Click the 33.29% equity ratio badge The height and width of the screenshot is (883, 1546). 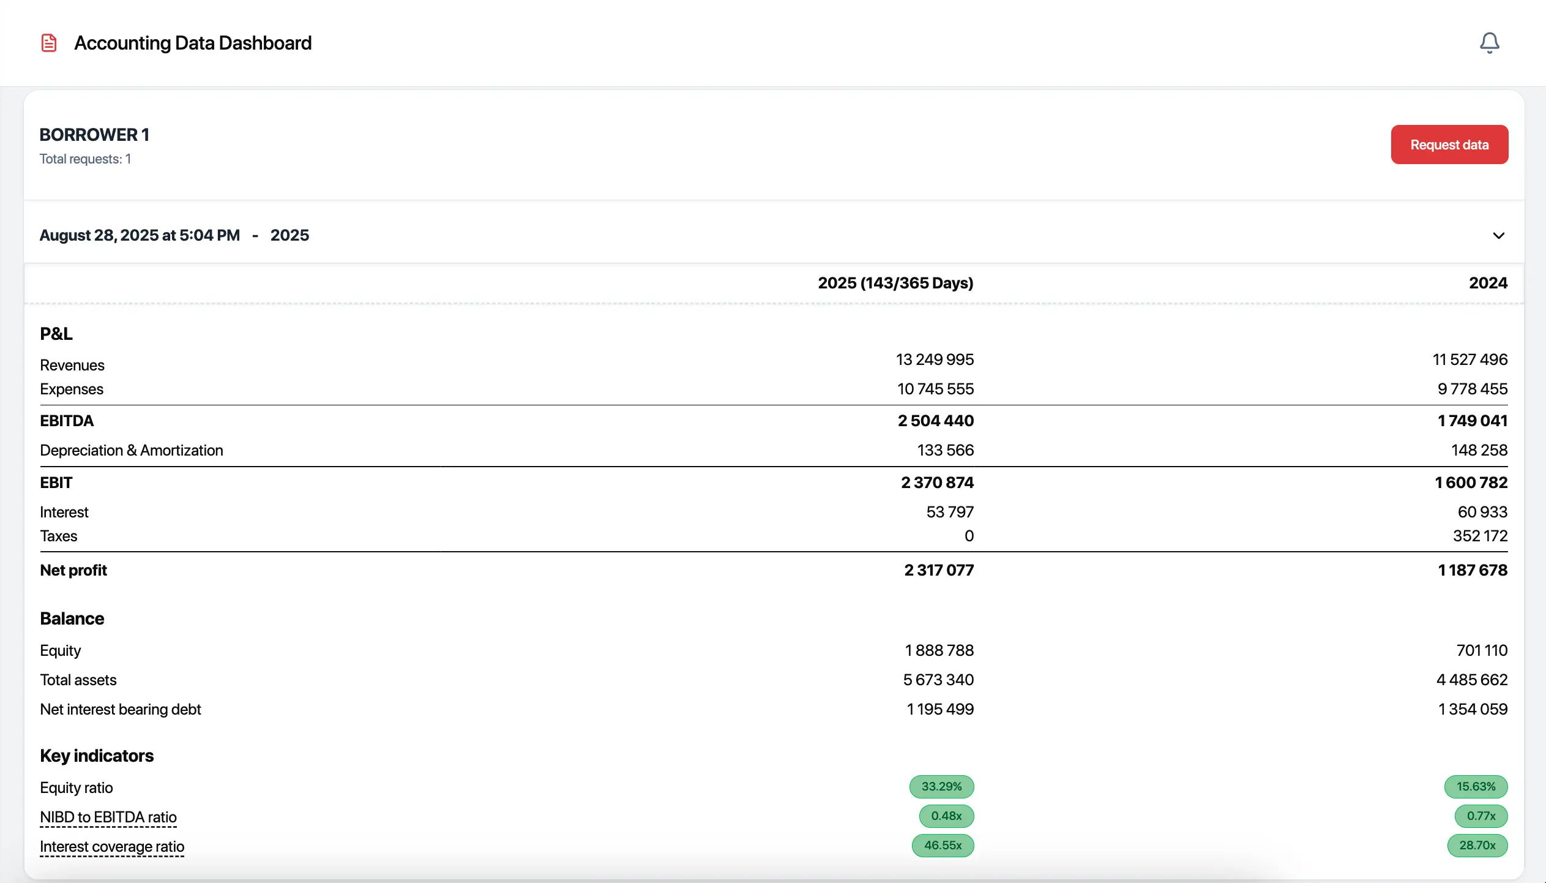coord(942,787)
